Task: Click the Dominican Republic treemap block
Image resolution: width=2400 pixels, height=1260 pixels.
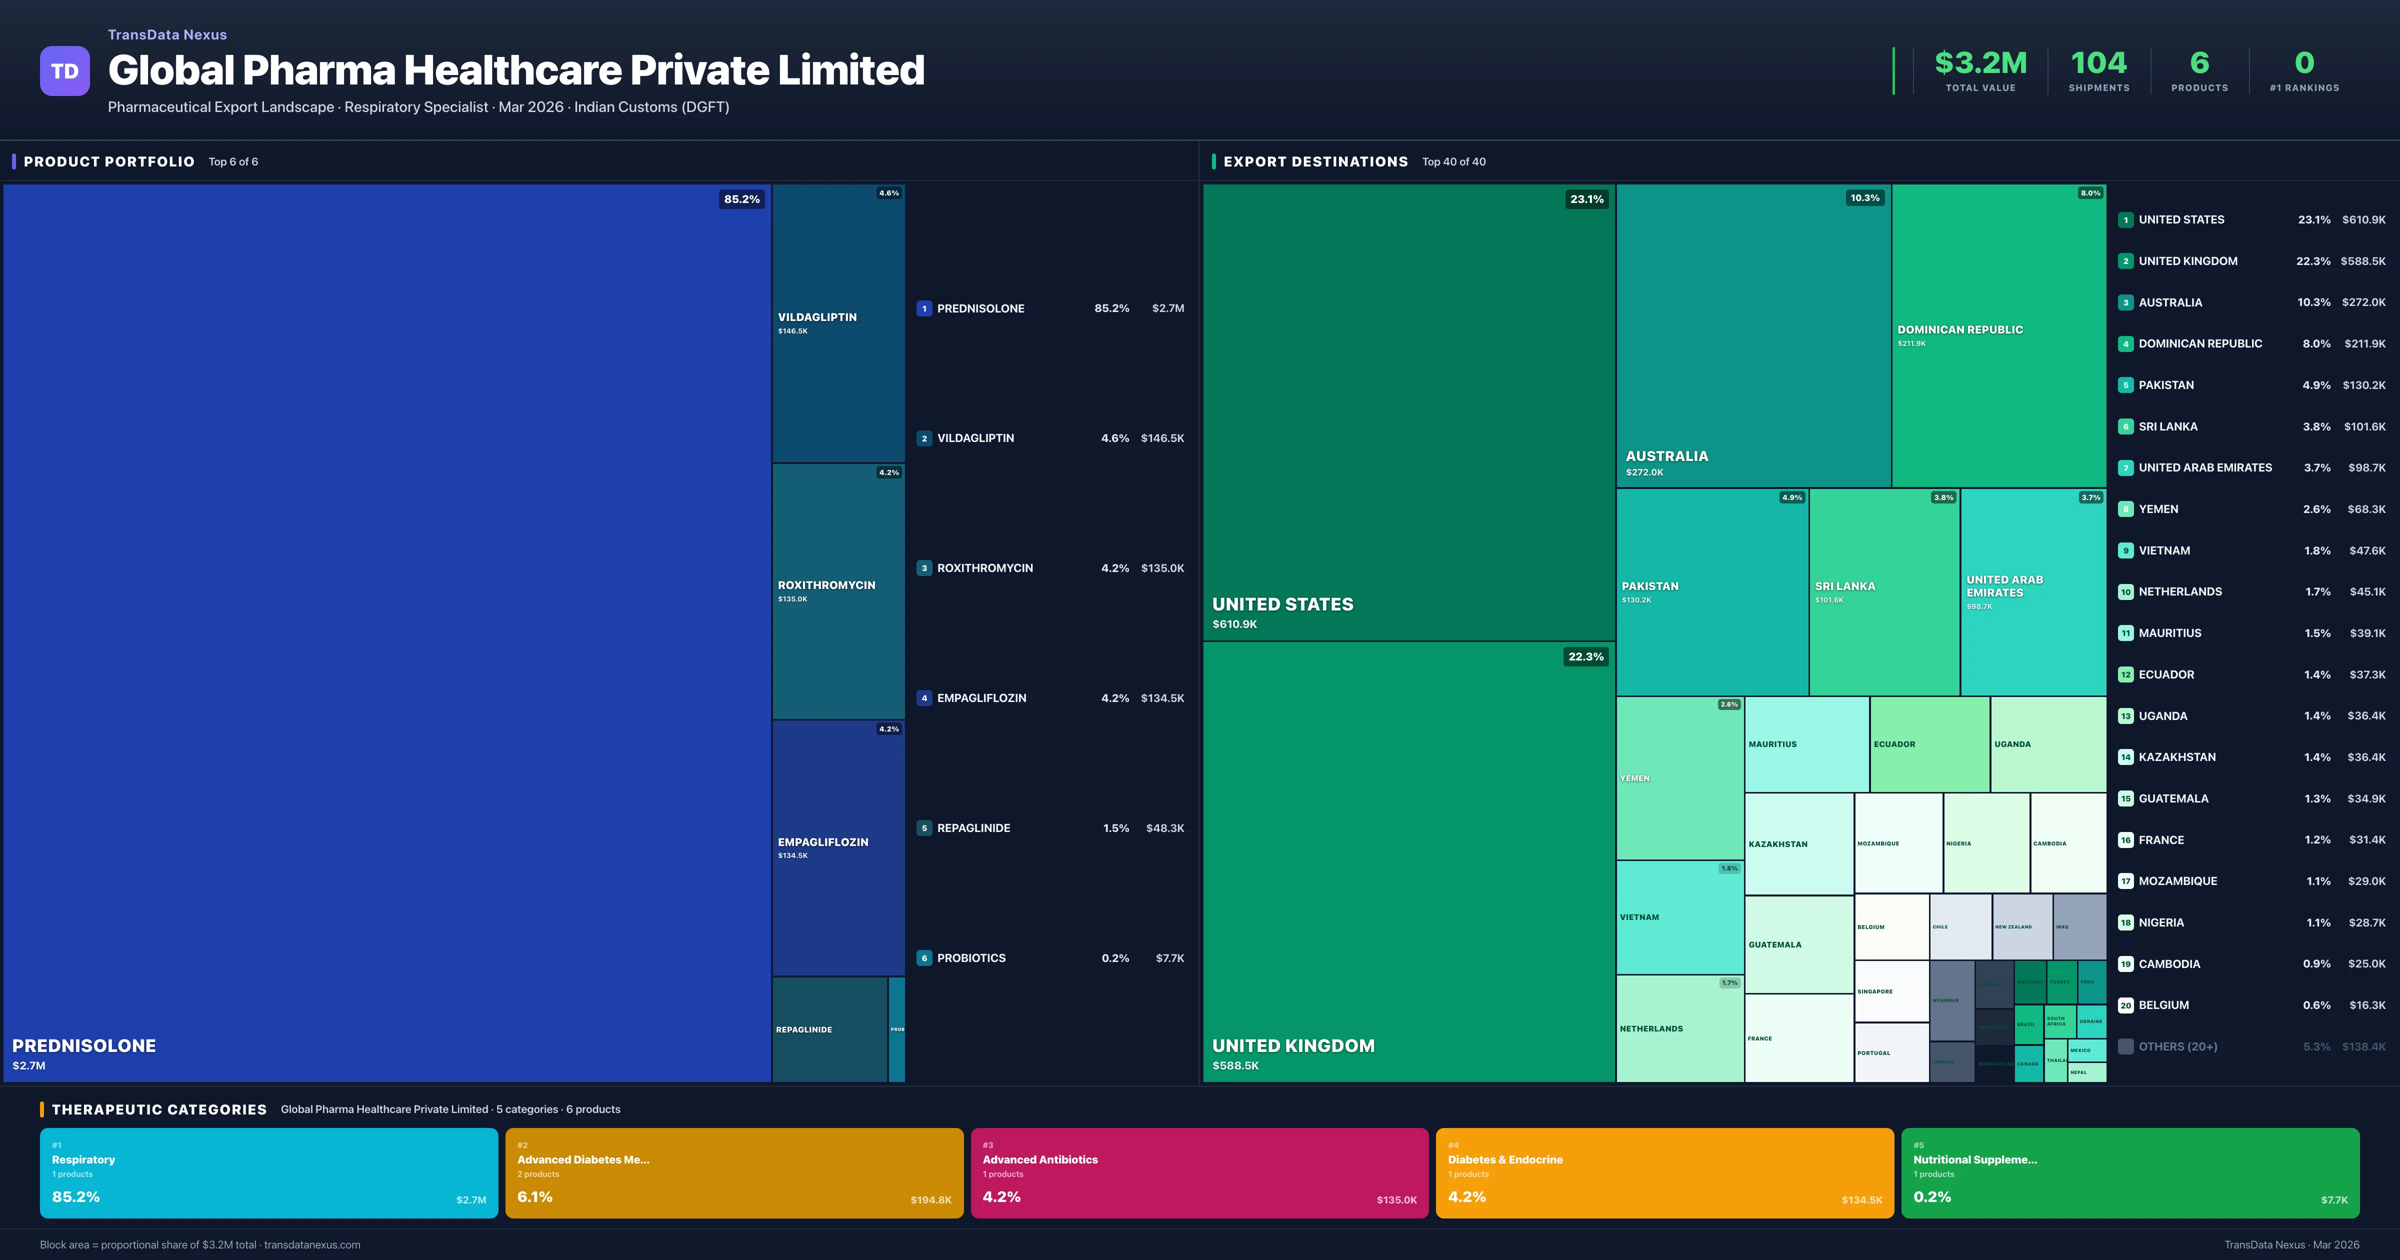Action: [1998, 335]
